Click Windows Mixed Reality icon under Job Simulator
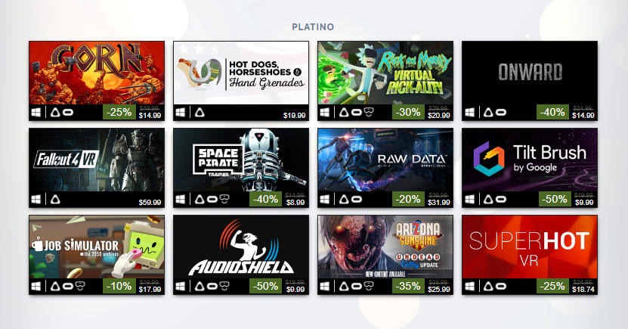 [80, 286]
